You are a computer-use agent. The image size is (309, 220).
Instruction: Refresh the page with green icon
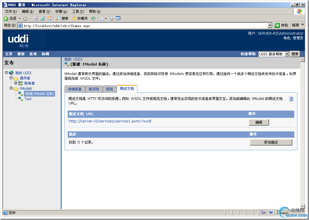(x=43, y=19)
